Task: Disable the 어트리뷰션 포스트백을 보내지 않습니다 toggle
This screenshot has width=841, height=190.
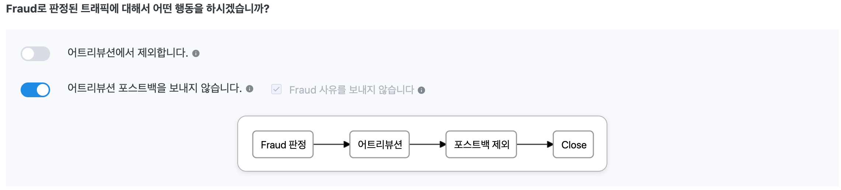Action: (x=35, y=90)
